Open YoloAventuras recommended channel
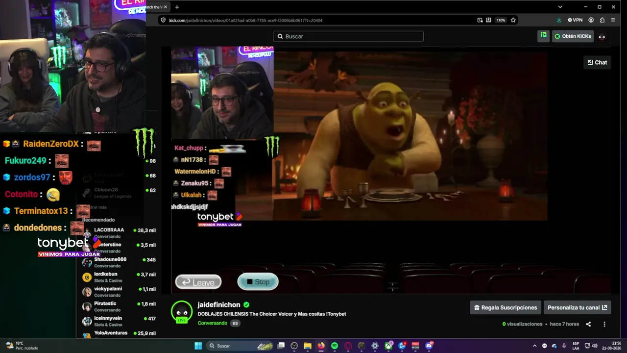The height and width of the screenshot is (353, 627). pos(118,334)
